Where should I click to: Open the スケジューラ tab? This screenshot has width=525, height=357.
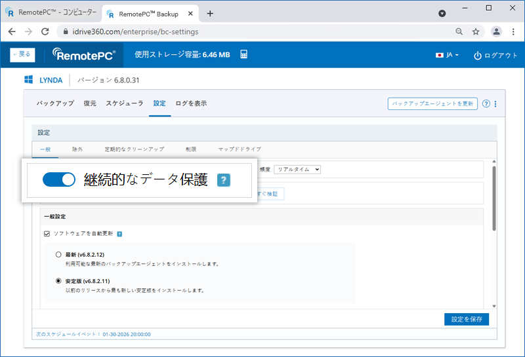tap(125, 103)
